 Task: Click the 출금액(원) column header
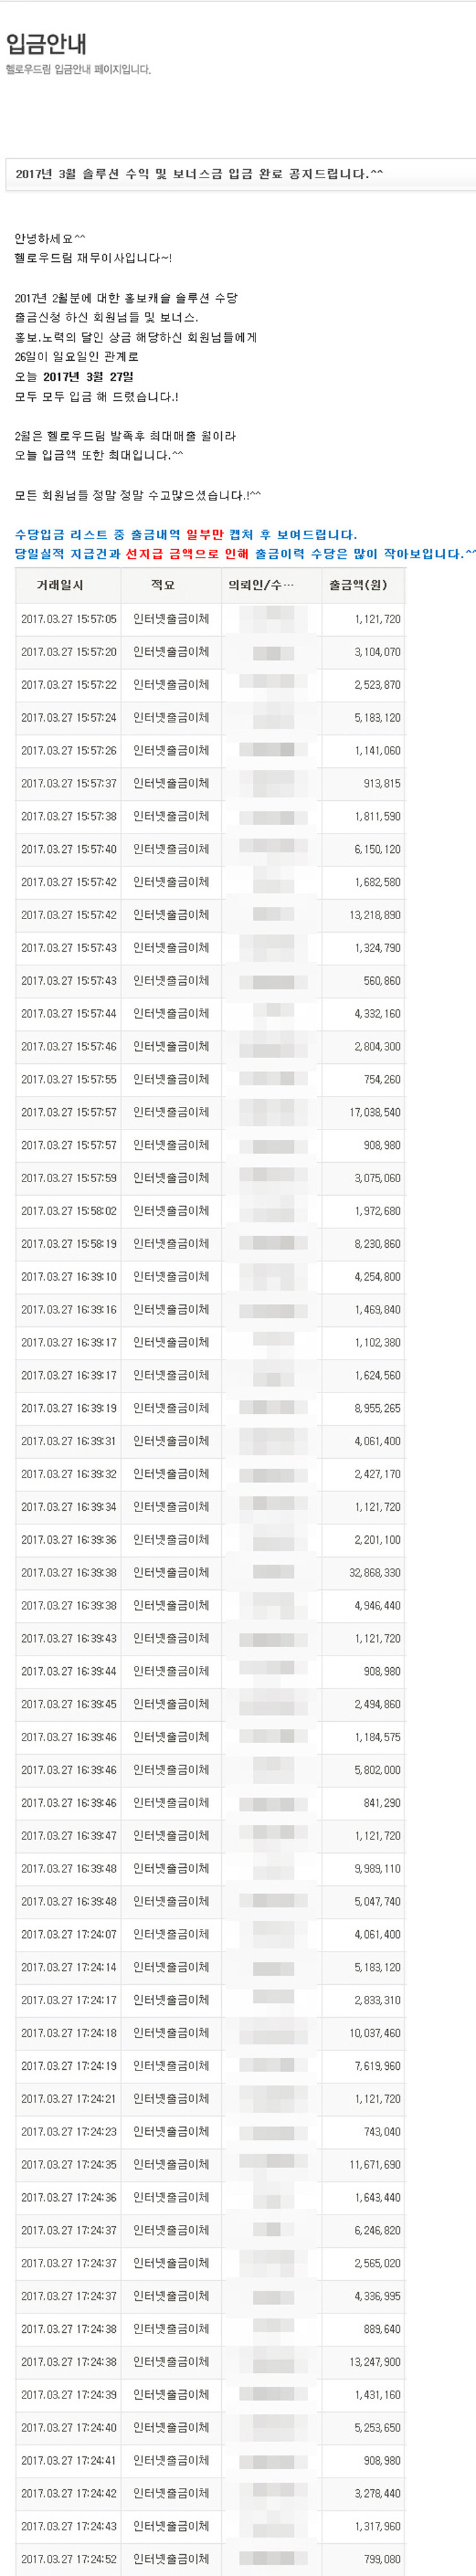coord(358,585)
